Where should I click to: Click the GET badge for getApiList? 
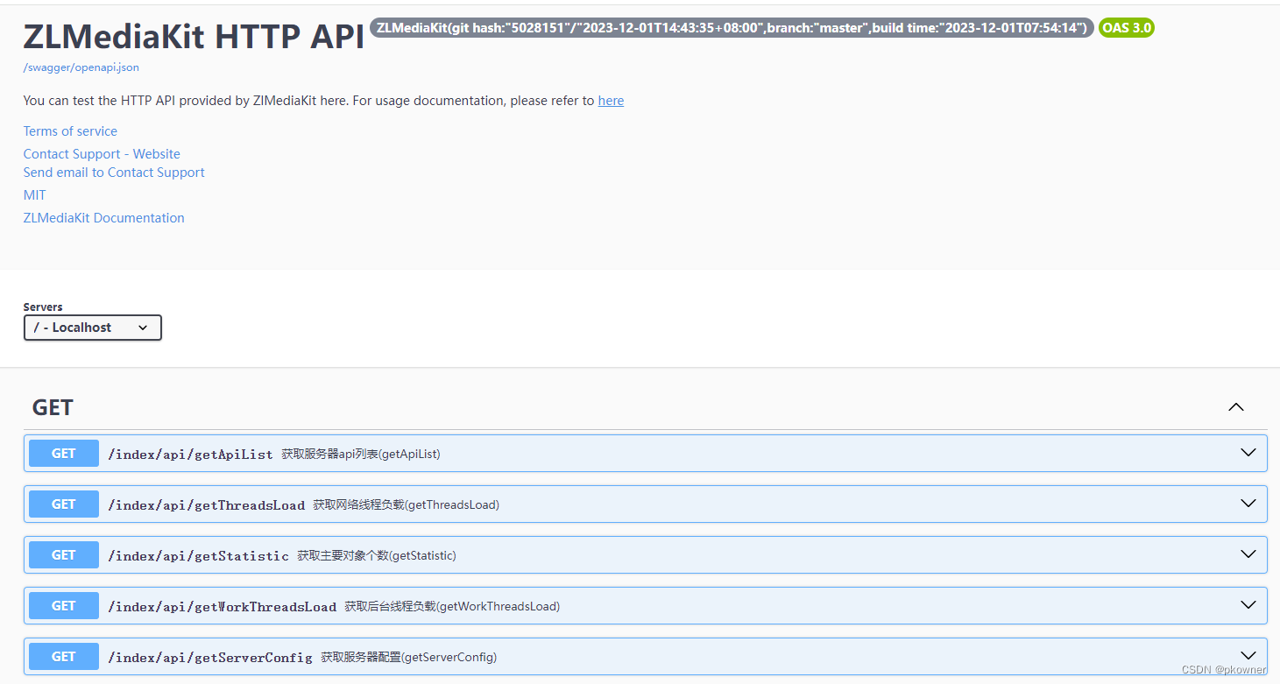tap(64, 454)
